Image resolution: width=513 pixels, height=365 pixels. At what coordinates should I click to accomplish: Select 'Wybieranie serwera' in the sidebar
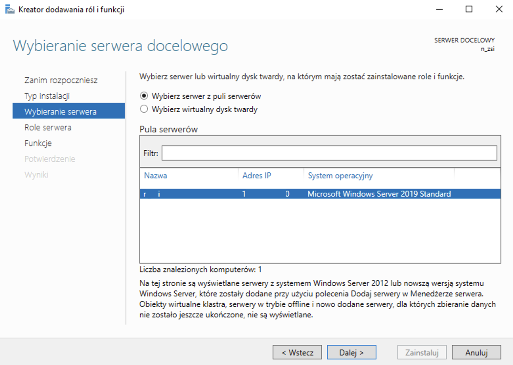pyautogui.click(x=60, y=112)
